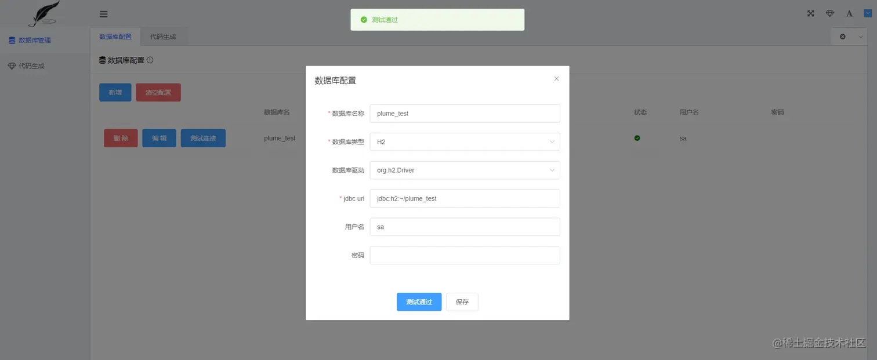
Task: Click the 密码 column header
Action: click(x=777, y=112)
